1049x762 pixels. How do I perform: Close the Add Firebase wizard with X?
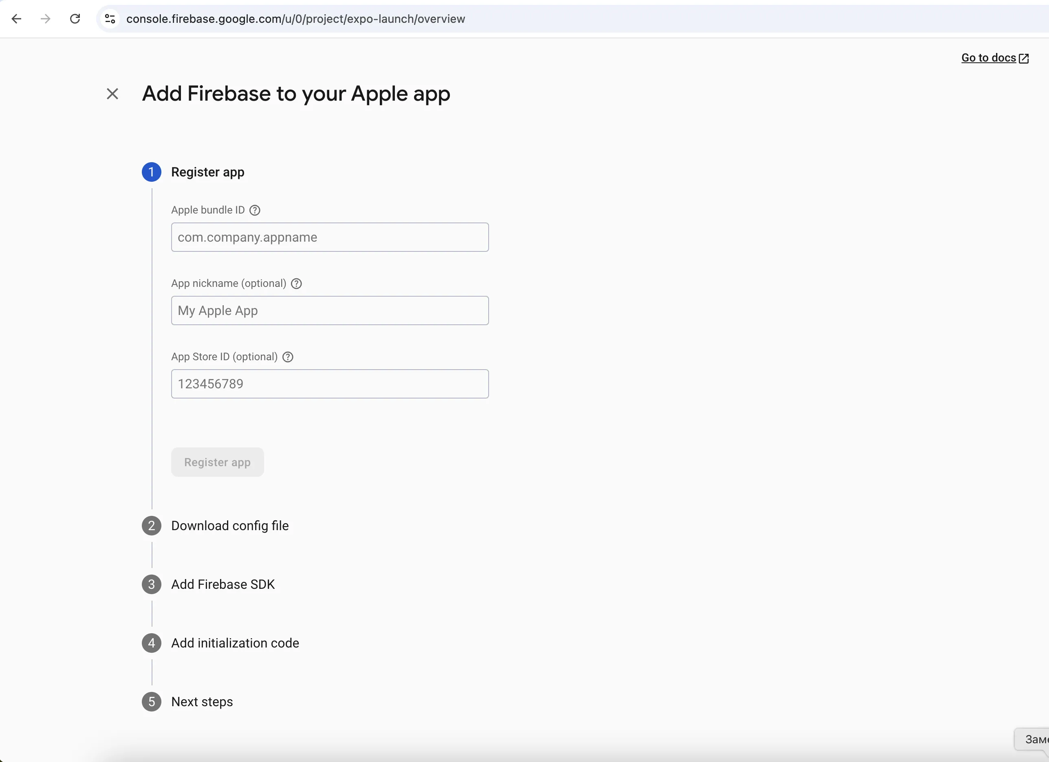click(x=112, y=94)
